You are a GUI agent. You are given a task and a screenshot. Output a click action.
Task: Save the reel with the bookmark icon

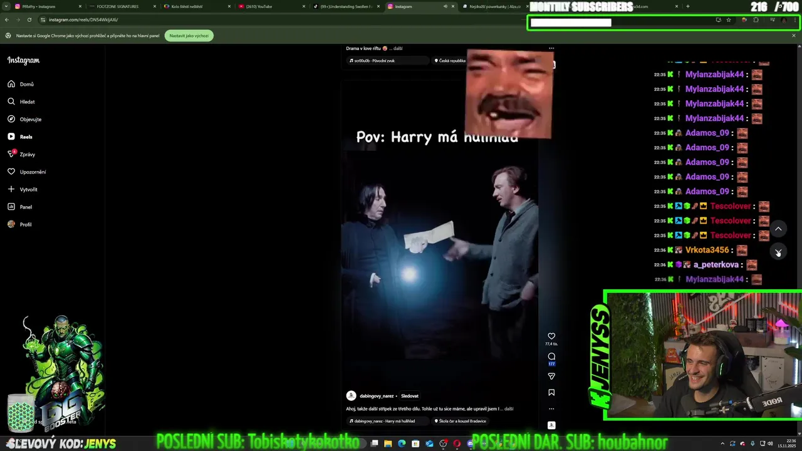[551, 393]
